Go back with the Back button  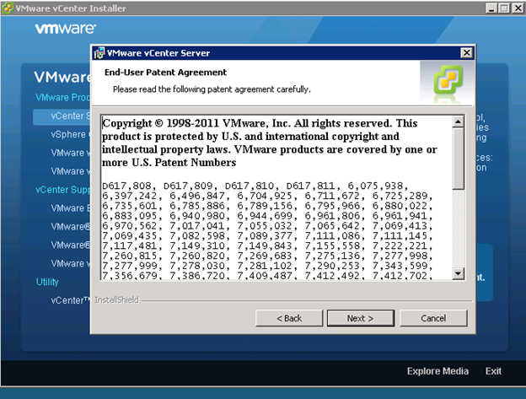pyautogui.click(x=289, y=318)
